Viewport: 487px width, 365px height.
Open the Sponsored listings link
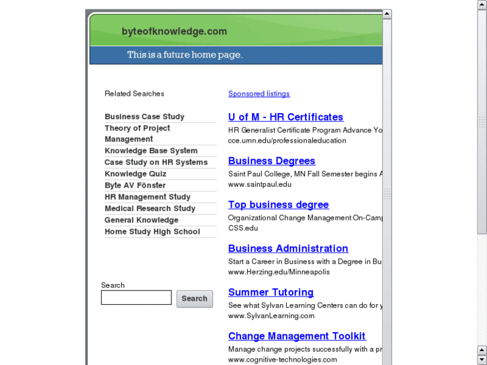[259, 94]
